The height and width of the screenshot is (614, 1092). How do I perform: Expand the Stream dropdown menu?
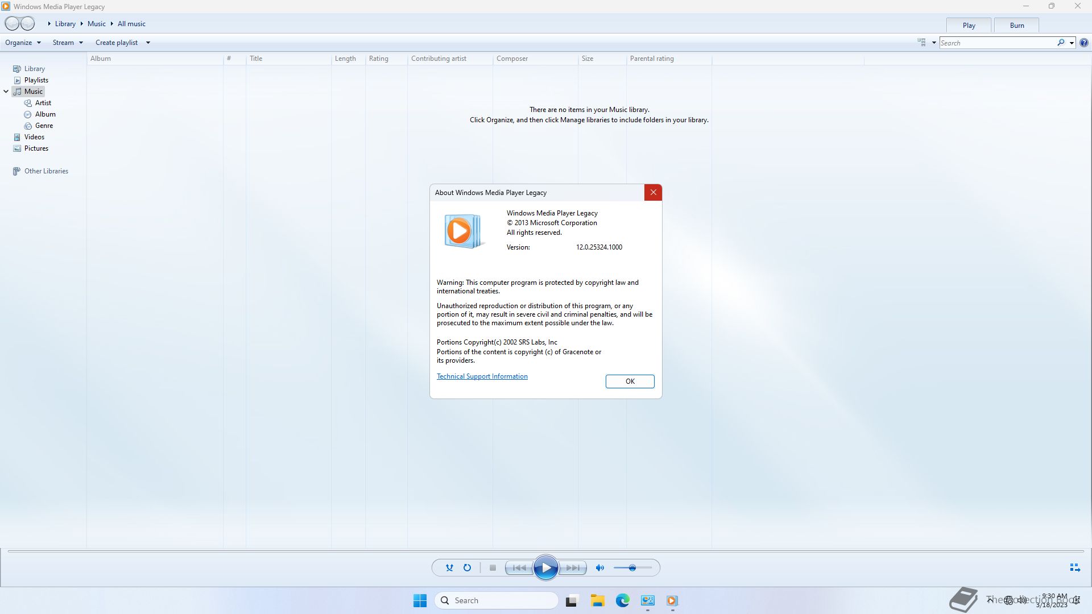pos(67,43)
